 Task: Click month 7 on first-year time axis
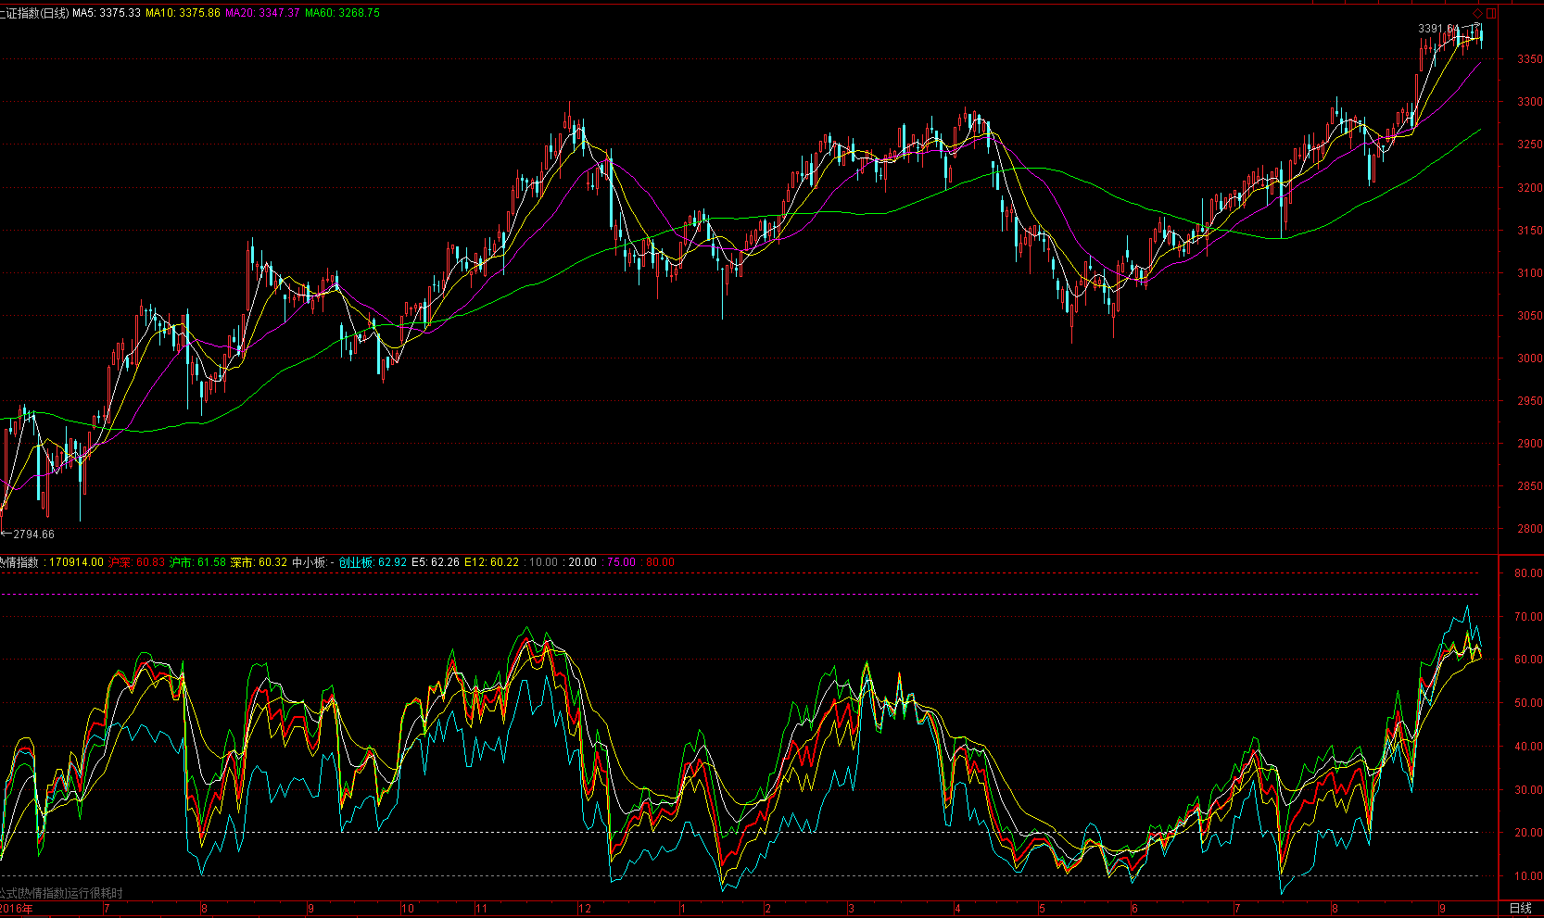[x=108, y=909]
